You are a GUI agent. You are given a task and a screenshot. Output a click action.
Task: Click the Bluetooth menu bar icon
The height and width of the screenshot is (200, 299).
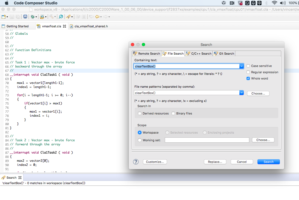click(266, 3)
